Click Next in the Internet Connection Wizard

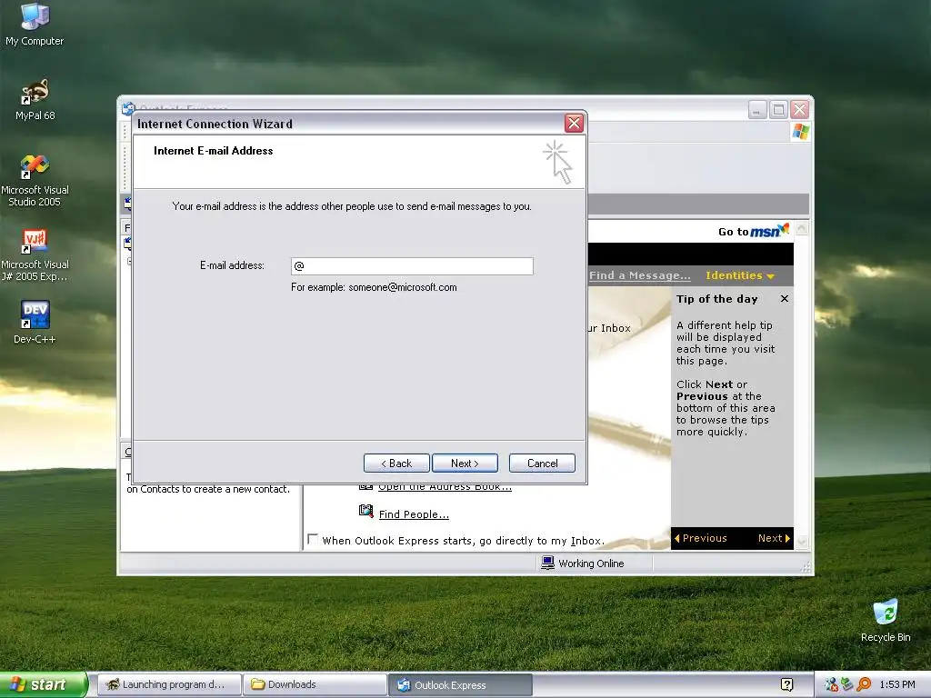(x=465, y=463)
